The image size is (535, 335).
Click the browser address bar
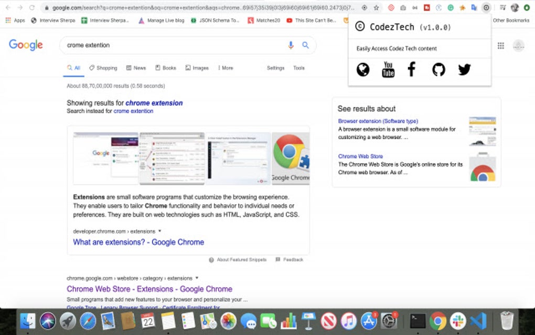pos(202,7)
